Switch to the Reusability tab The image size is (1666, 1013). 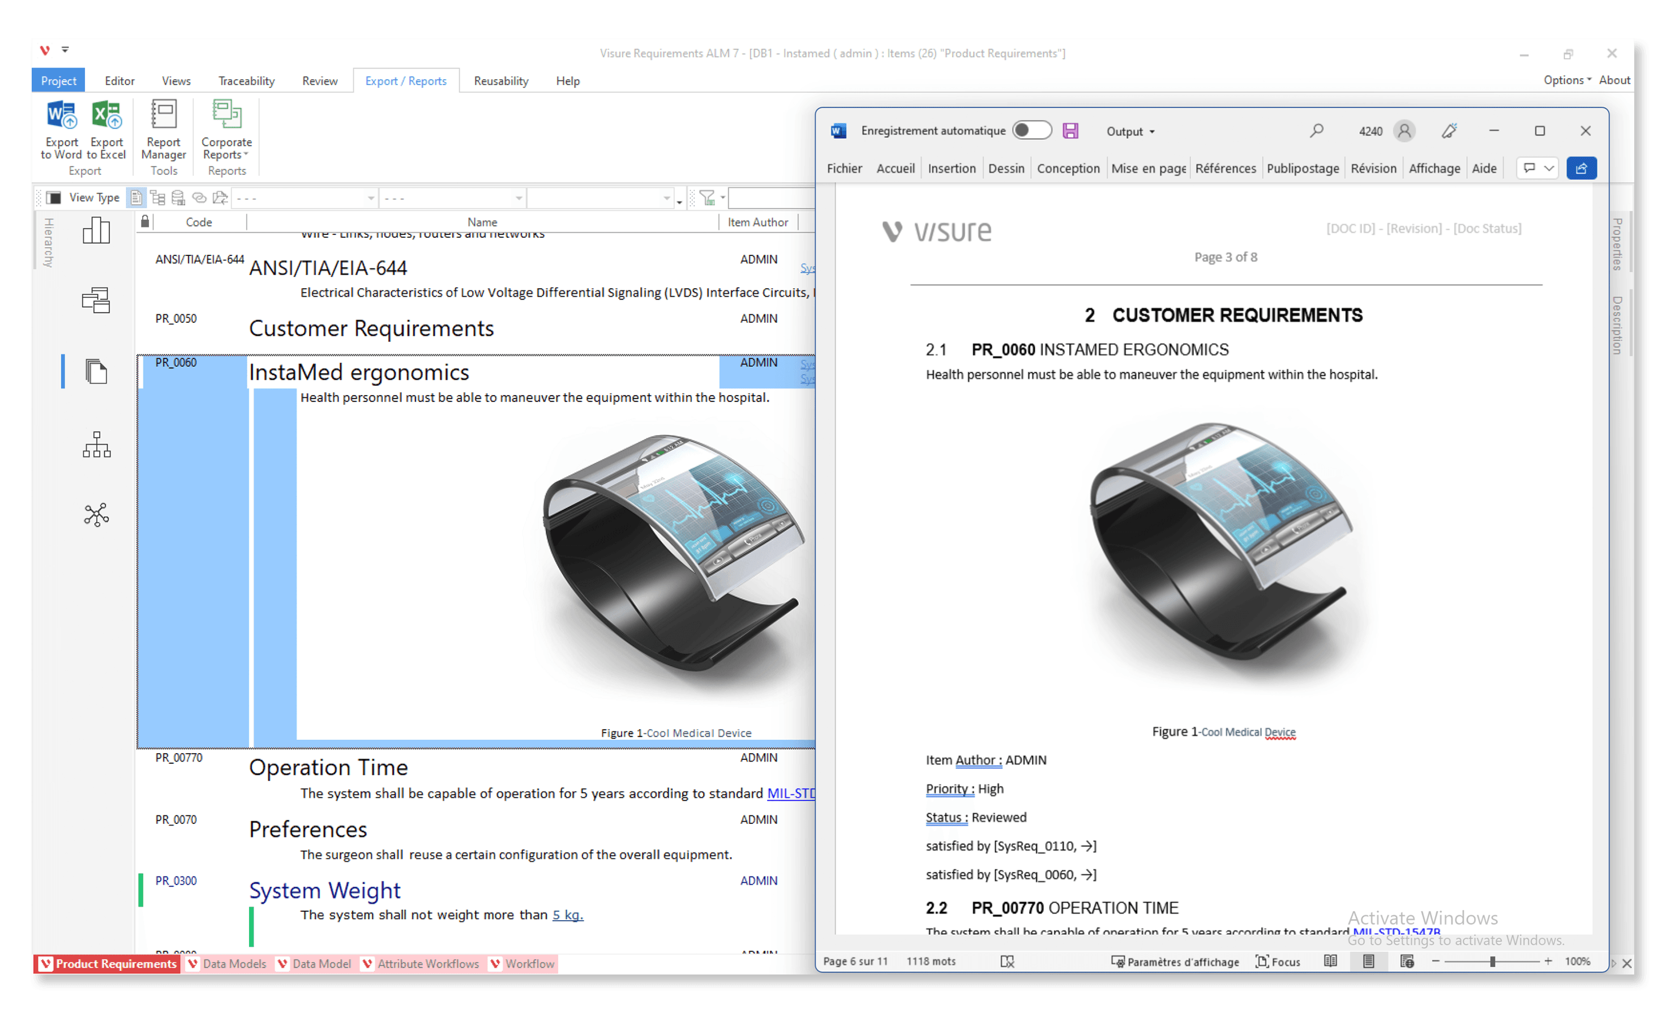point(501,80)
